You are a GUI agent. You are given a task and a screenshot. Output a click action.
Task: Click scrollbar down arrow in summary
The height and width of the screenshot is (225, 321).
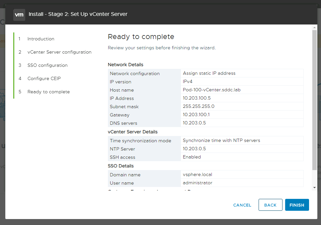[x=314, y=188]
